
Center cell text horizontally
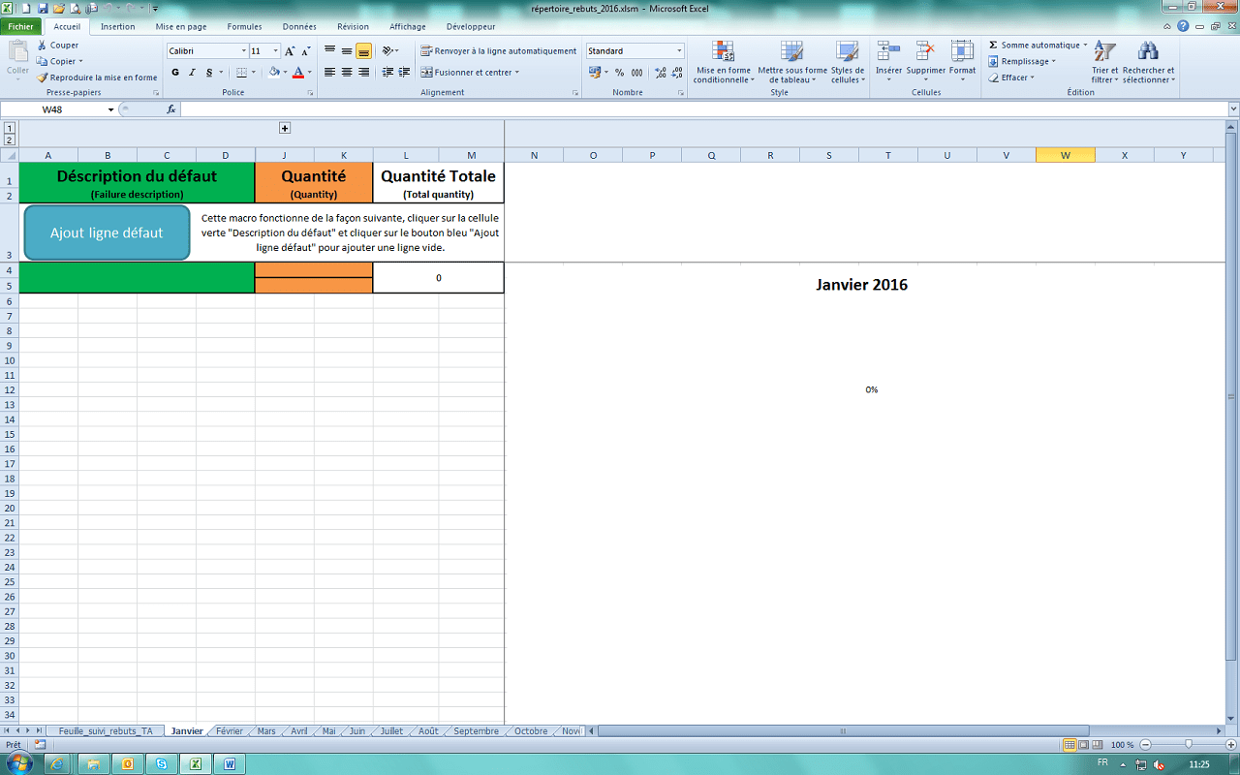tap(347, 73)
